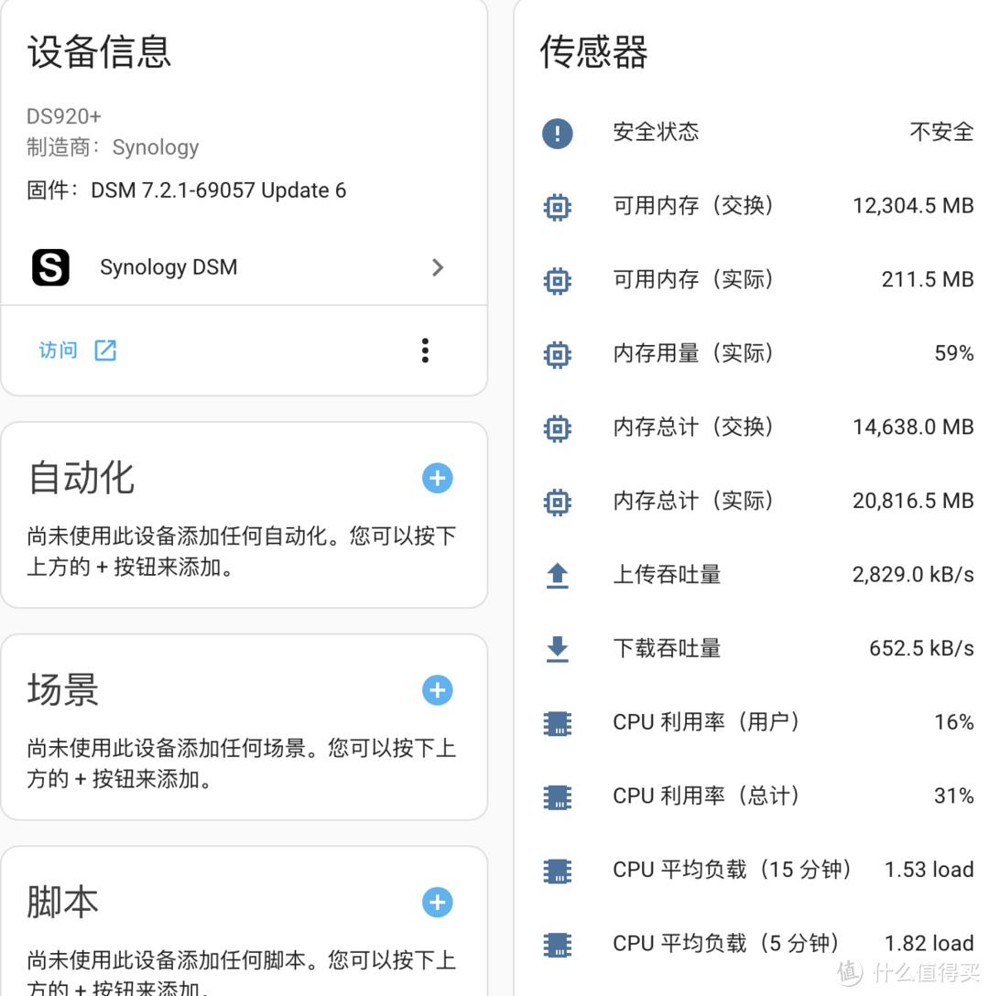Click the Synology DSM integration logo icon
Image resolution: width=989 pixels, height=996 pixels.
point(50,267)
